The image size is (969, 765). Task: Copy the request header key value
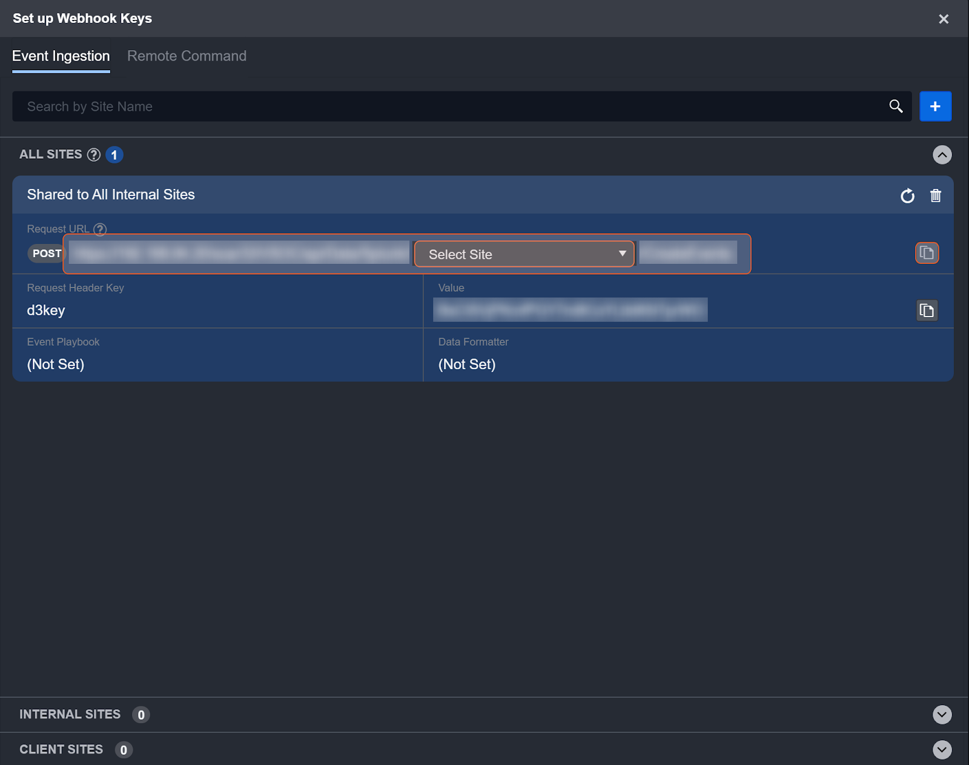click(x=927, y=310)
